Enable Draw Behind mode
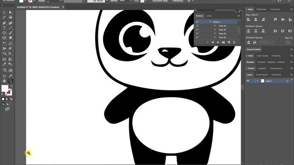 pyautogui.click(x=7, y=104)
